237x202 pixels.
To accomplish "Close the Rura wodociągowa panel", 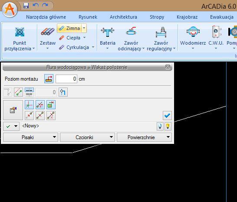I will pos(168,67).
